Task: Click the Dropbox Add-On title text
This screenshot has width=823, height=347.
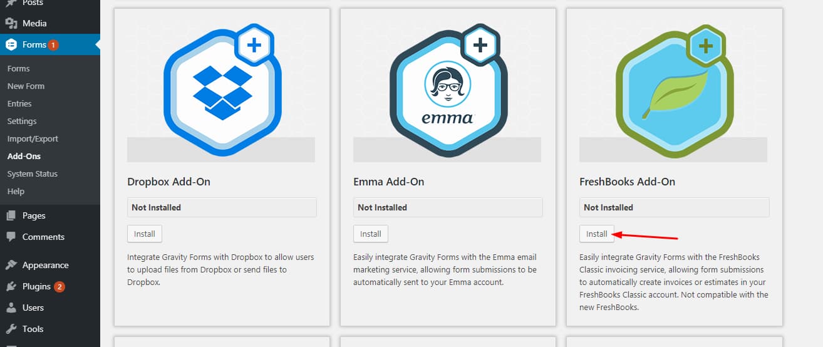Action: 168,182
